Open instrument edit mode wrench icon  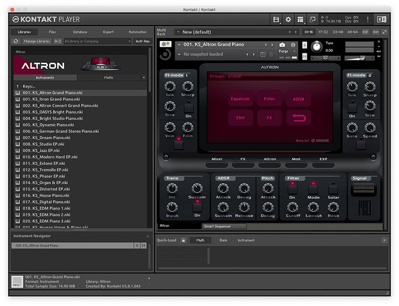click(x=166, y=44)
